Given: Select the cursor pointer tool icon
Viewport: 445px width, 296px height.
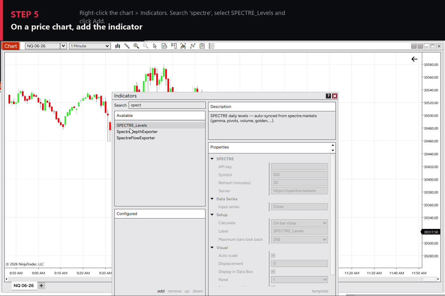Looking at the screenshot, I should click(155, 46).
